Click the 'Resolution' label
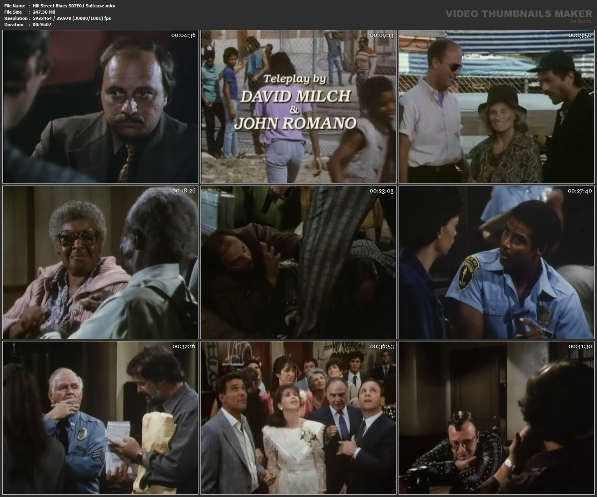The image size is (597, 497). click(16, 18)
